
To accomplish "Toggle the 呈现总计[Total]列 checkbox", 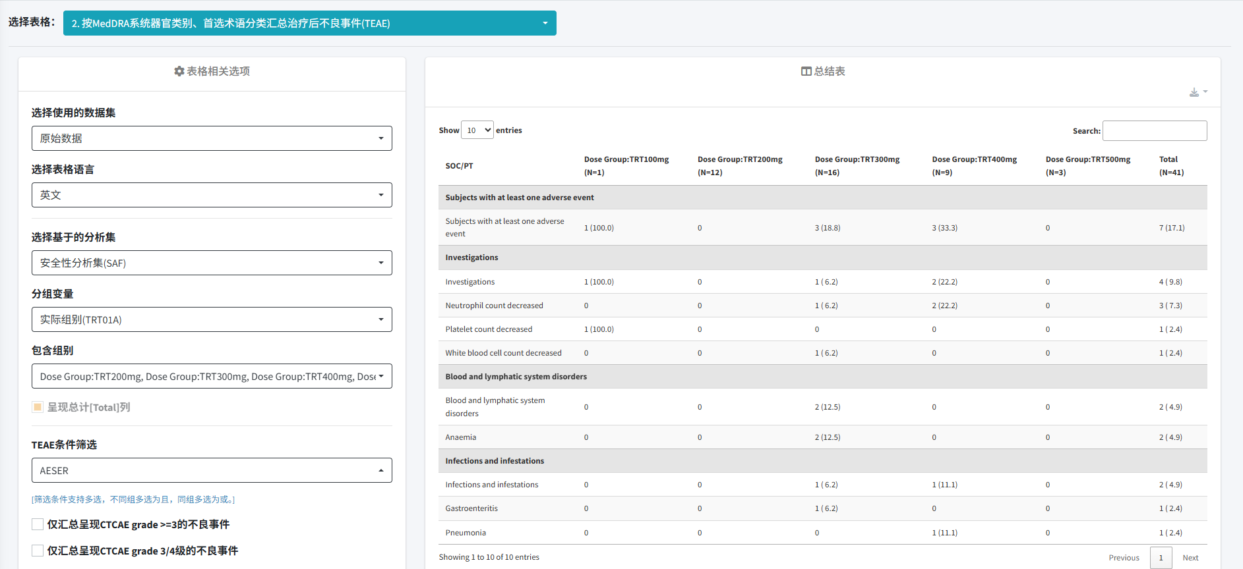I will tap(38, 407).
